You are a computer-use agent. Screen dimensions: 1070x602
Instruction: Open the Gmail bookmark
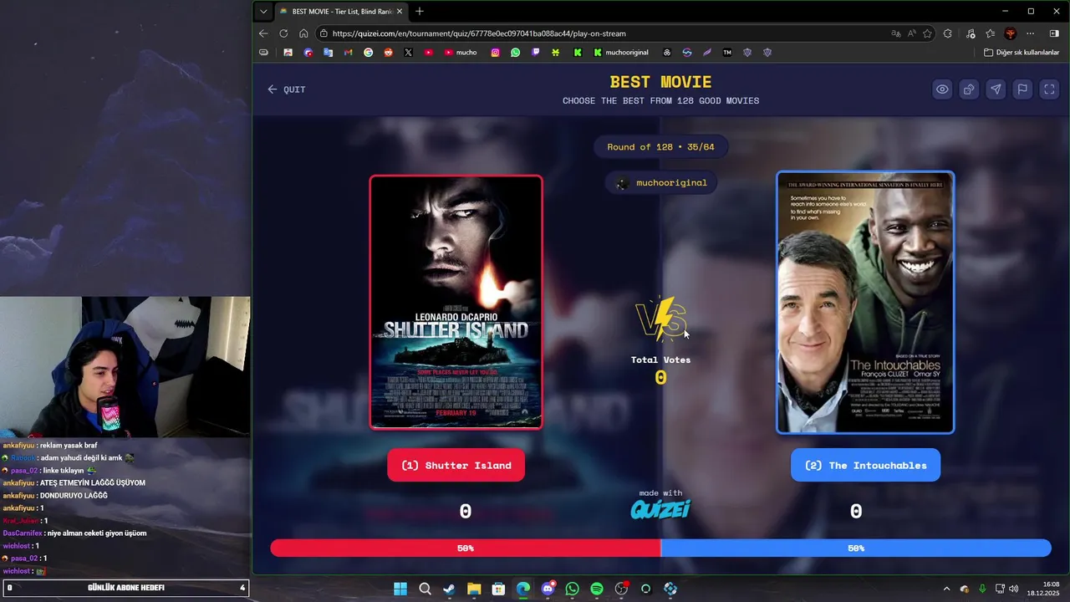pos(349,52)
